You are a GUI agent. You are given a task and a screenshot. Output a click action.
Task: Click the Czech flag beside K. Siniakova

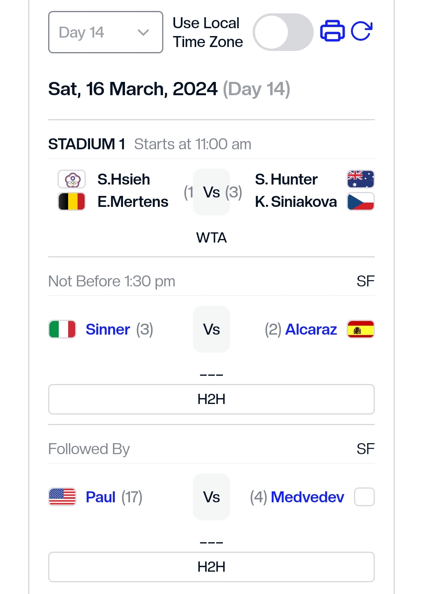pos(360,202)
